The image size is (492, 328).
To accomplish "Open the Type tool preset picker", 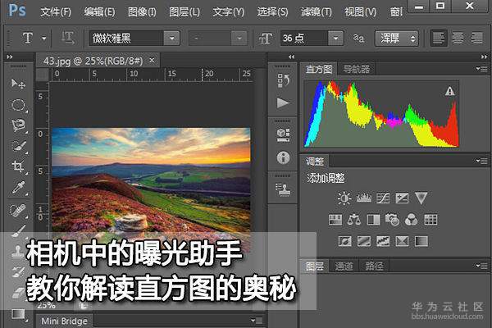I will point(44,39).
